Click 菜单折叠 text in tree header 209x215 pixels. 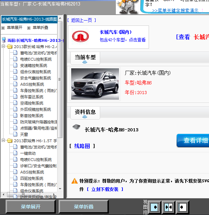pos(40,28)
